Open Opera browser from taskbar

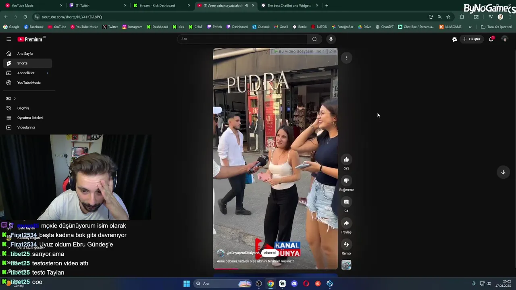pos(306,284)
